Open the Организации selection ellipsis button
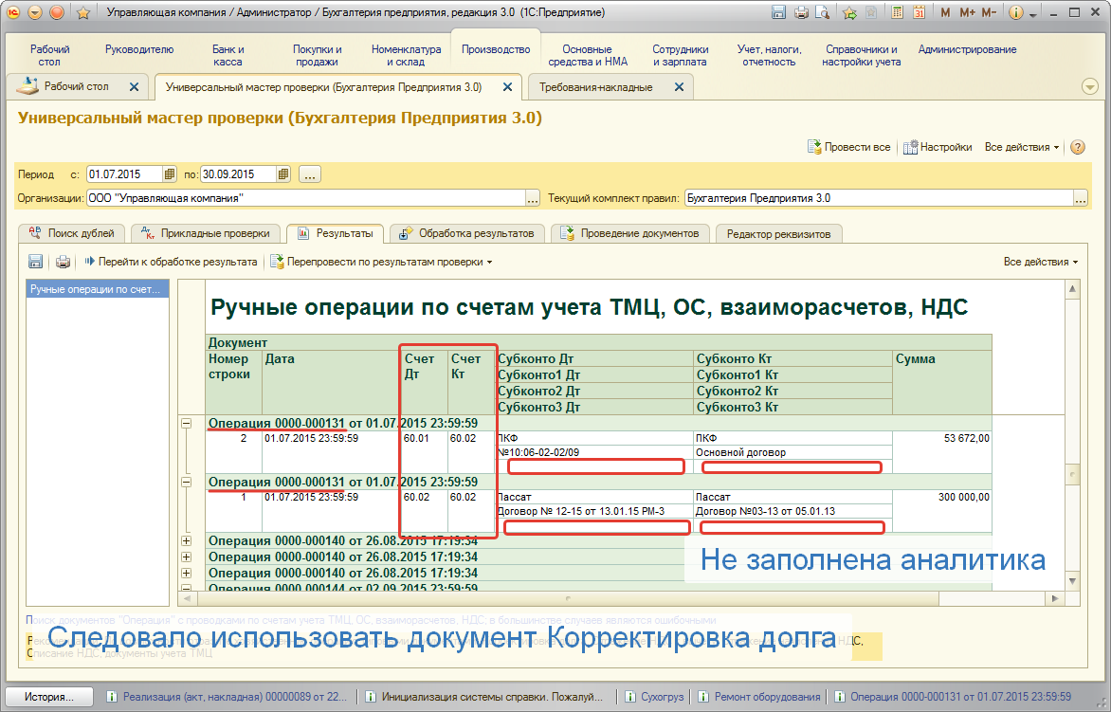 coord(533,198)
